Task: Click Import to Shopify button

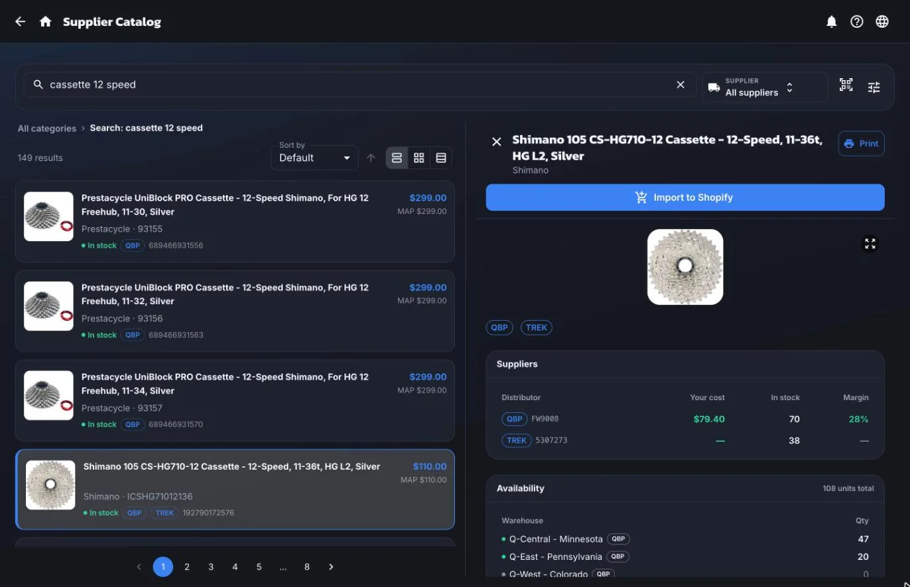Action: tap(685, 197)
